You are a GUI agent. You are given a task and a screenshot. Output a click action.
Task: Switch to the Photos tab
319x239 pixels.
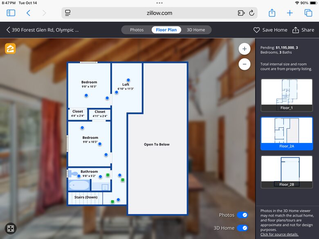coord(137,30)
